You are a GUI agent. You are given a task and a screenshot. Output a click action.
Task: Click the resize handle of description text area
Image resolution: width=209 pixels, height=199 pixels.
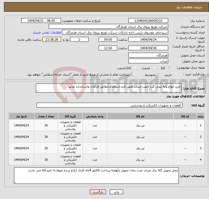tap(37, 91)
